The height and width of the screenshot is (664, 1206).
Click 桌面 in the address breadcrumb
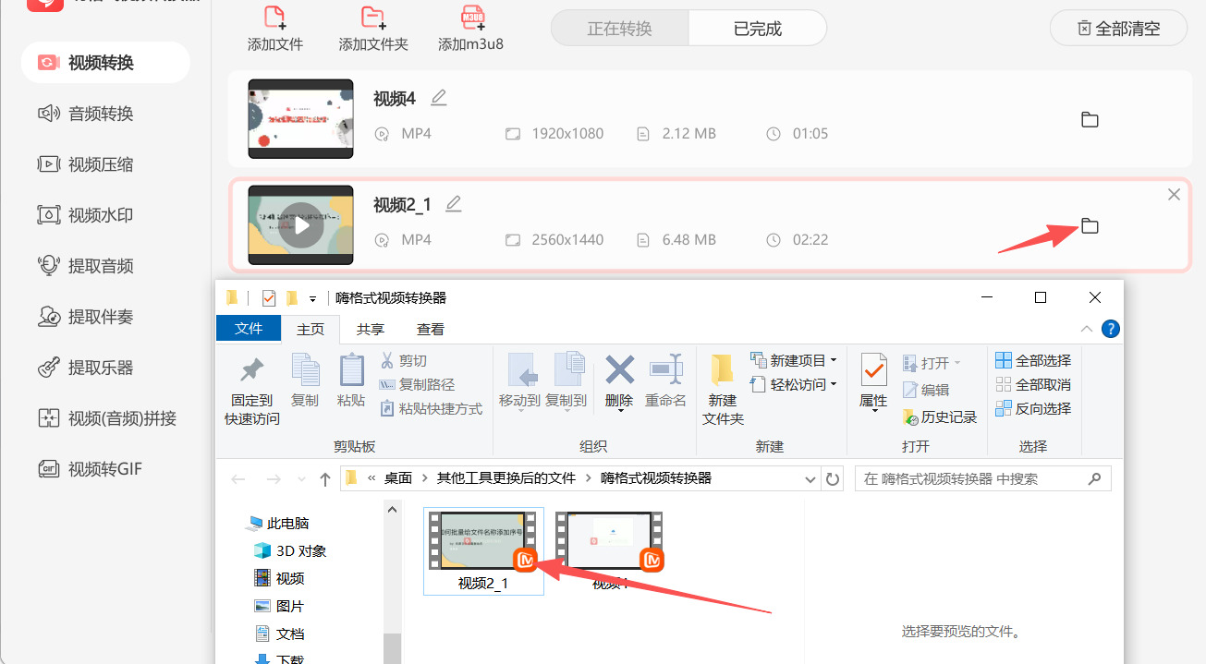pyautogui.click(x=398, y=478)
